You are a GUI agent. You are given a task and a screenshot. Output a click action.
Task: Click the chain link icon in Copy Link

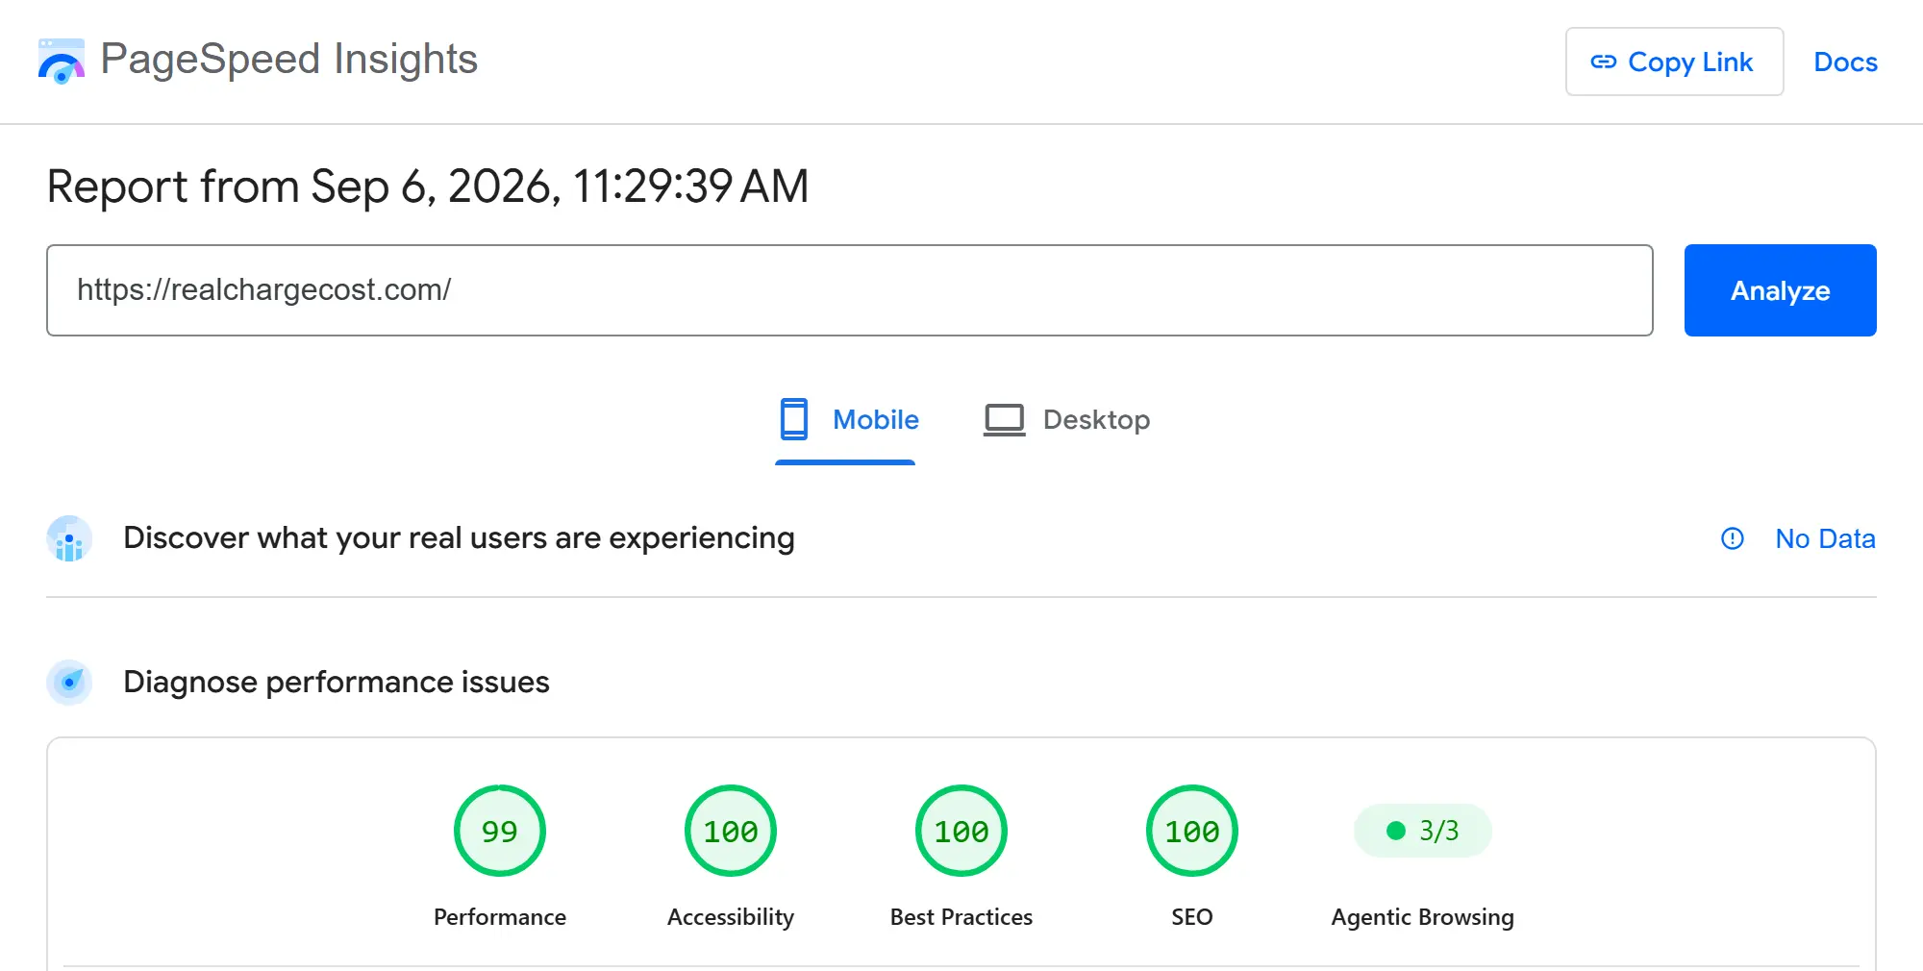pos(1603,62)
